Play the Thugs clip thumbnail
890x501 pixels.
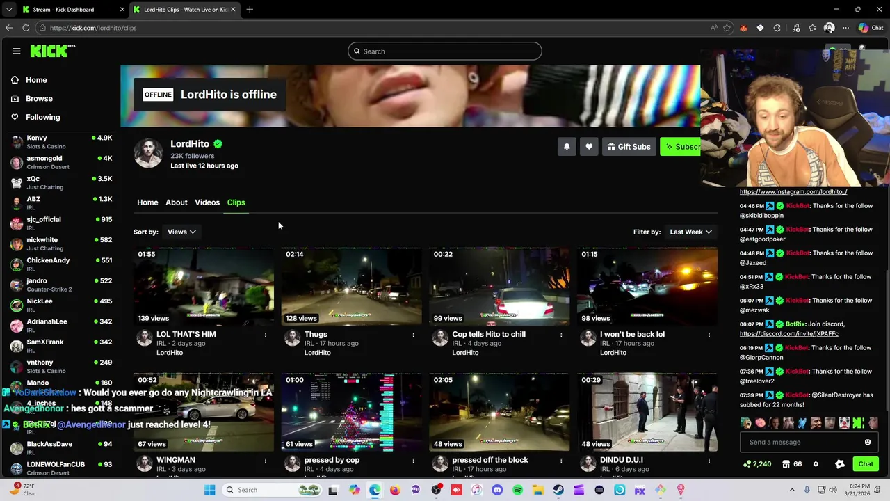pos(351,286)
